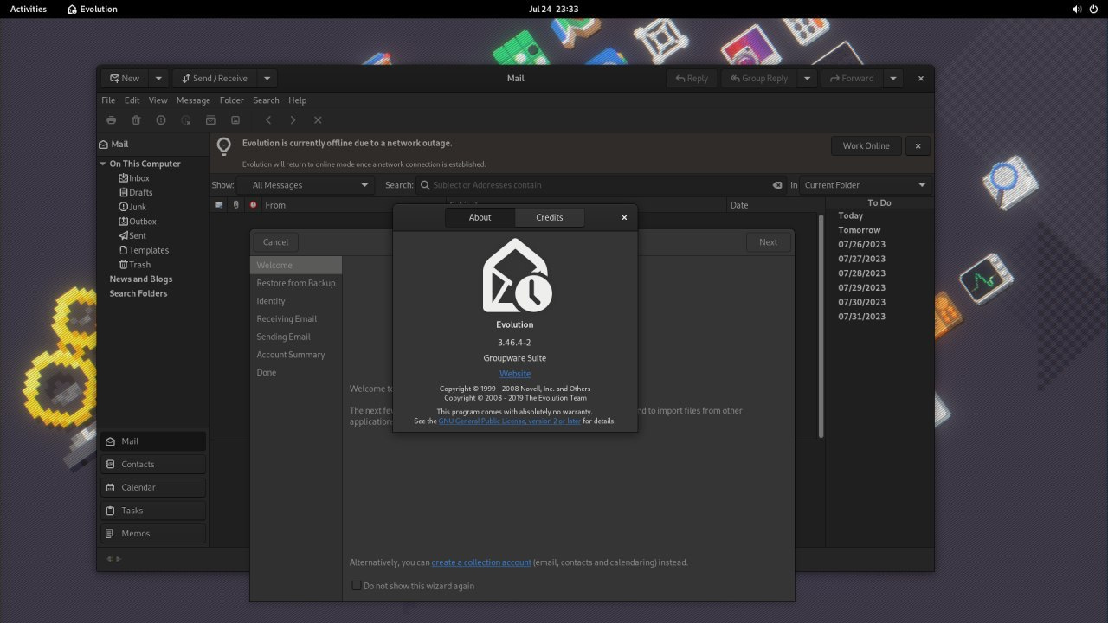Viewport: 1108px width, 623px height.
Task: Click the red importance flag column header
Action: pos(253,205)
